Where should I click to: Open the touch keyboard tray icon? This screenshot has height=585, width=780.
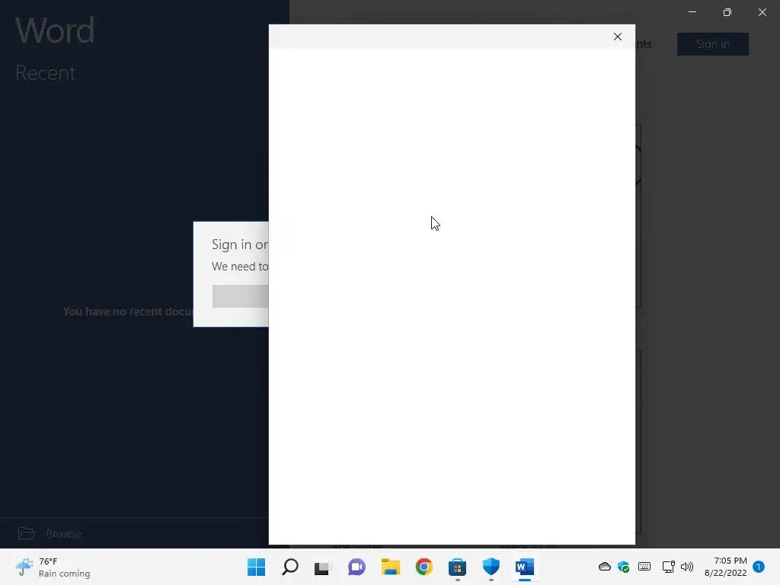click(644, 567)
